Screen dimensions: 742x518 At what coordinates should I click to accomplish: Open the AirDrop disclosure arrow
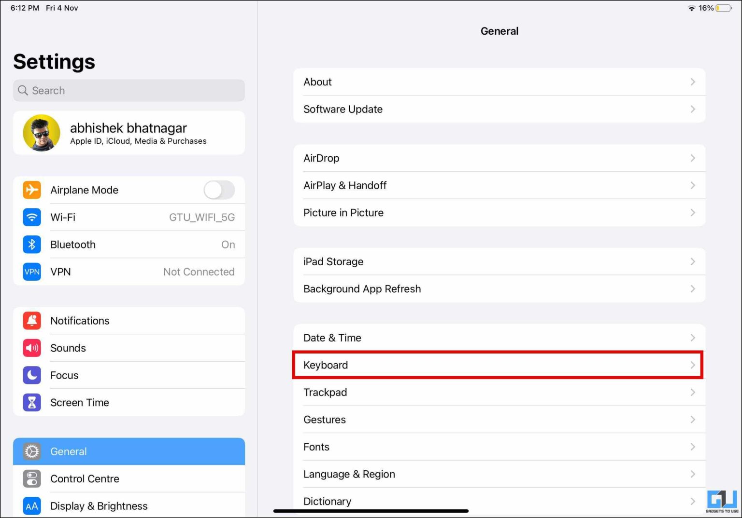coord(693,158)
